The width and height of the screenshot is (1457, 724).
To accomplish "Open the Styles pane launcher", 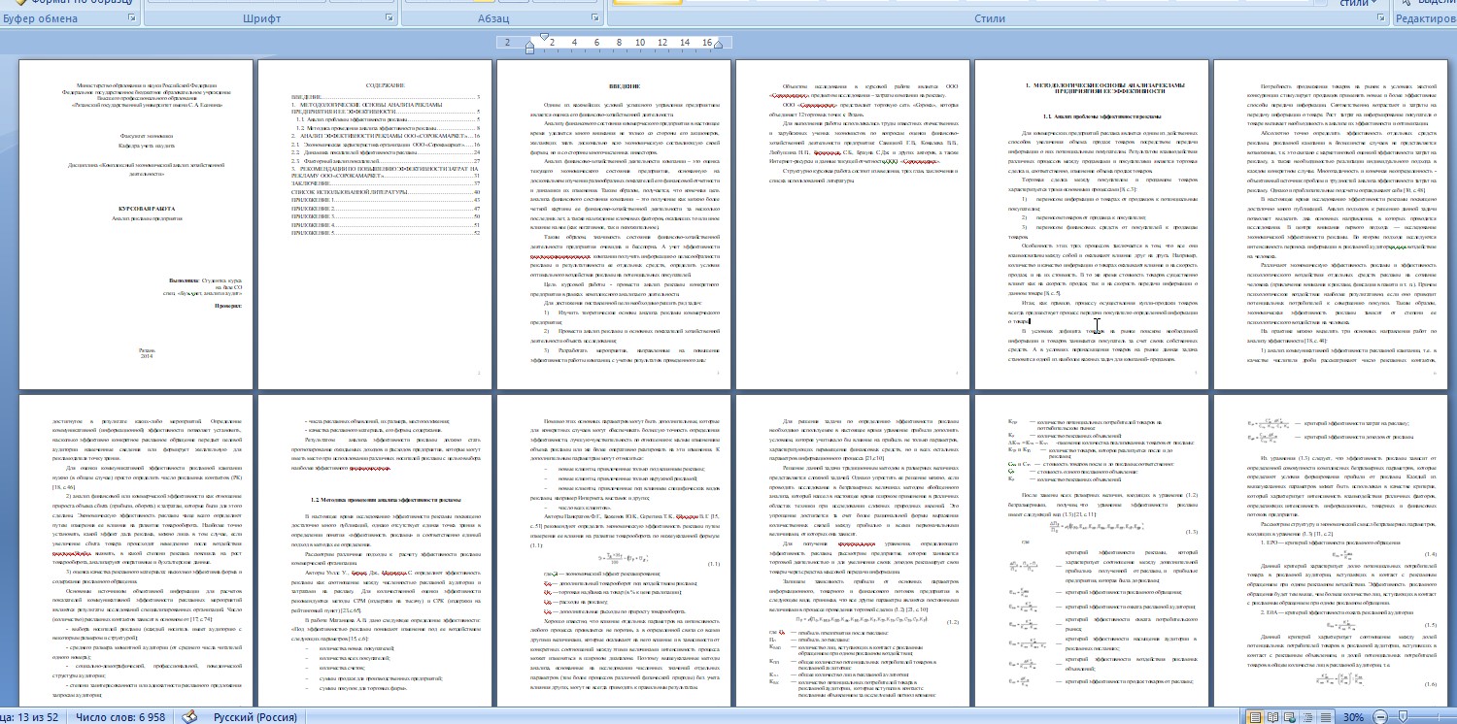I will 1380,18.
